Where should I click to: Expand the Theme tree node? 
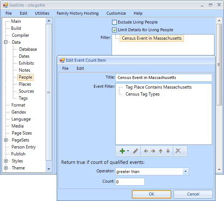[x=6, y=168]
